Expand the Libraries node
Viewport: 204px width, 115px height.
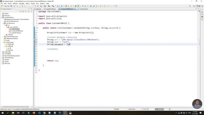[5, 35]
